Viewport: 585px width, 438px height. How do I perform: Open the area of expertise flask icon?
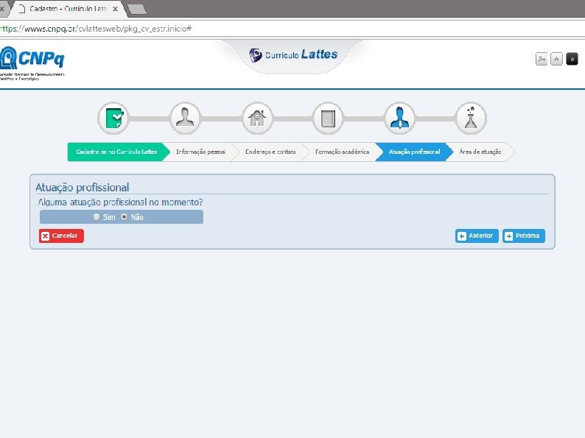(471, 119)
